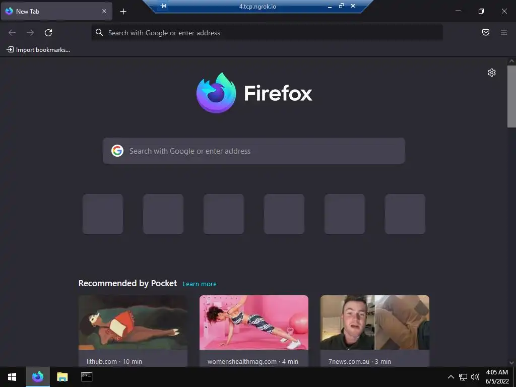Click the address bar magnifier icon

pyautogui.click(x=99, y=32)
